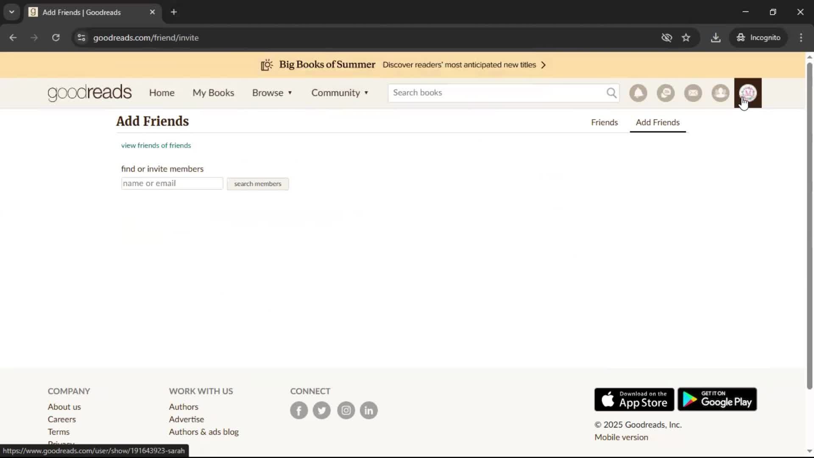Image resolution: width=814 pixels, height=458 pixels.
Task: Go to Home in navigation
Action: 162,93
